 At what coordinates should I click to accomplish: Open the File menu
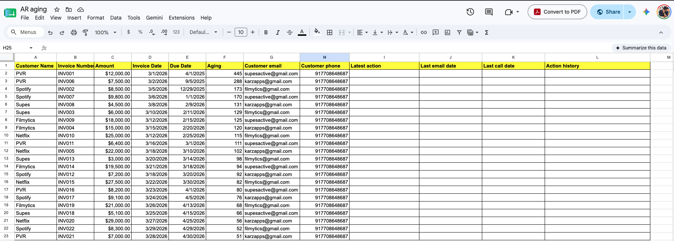pos(25,18)
